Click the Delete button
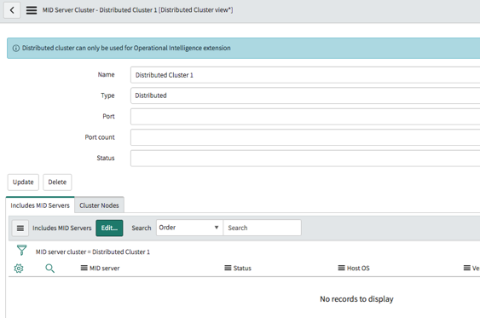480x318 pixels. coord(57,182)
